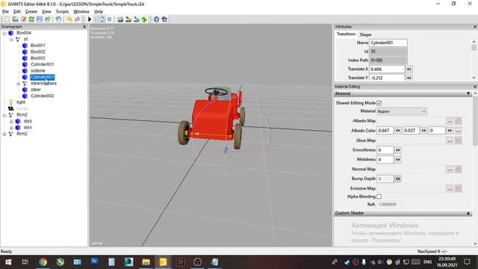Open the Edit menu
The image size is (478, 269).
click(17, 11)
